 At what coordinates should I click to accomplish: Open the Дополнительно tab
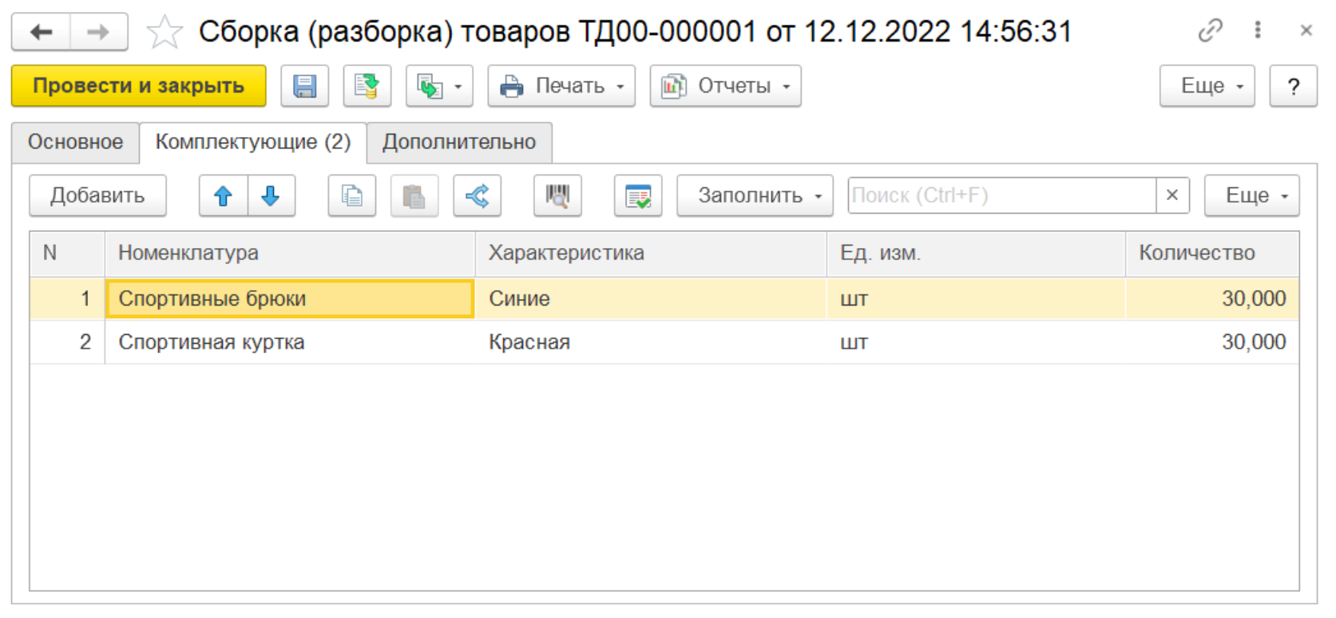458,143
